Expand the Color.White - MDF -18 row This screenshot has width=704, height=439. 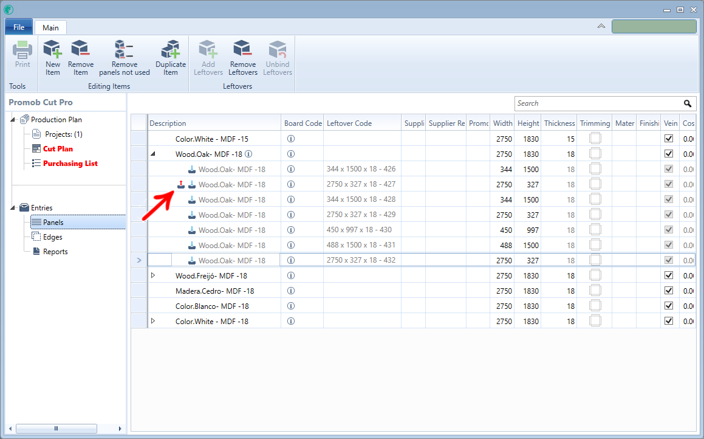click(x=153, y=321)
